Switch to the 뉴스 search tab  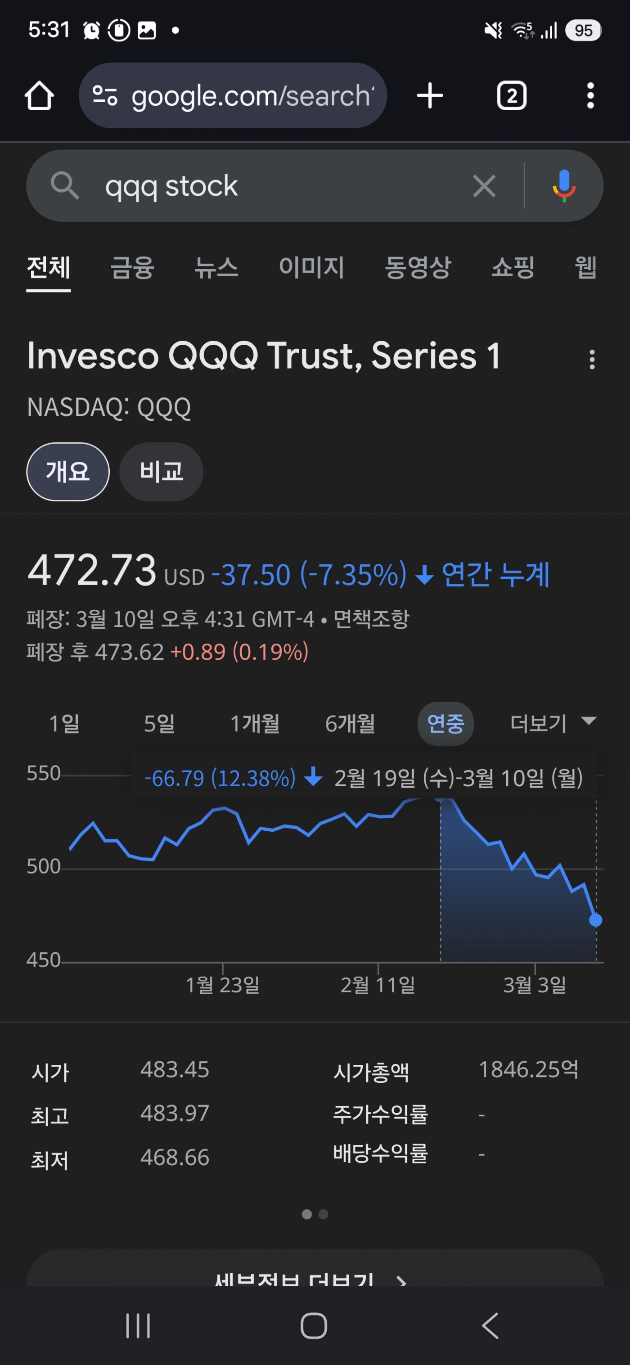click(216, 267)
